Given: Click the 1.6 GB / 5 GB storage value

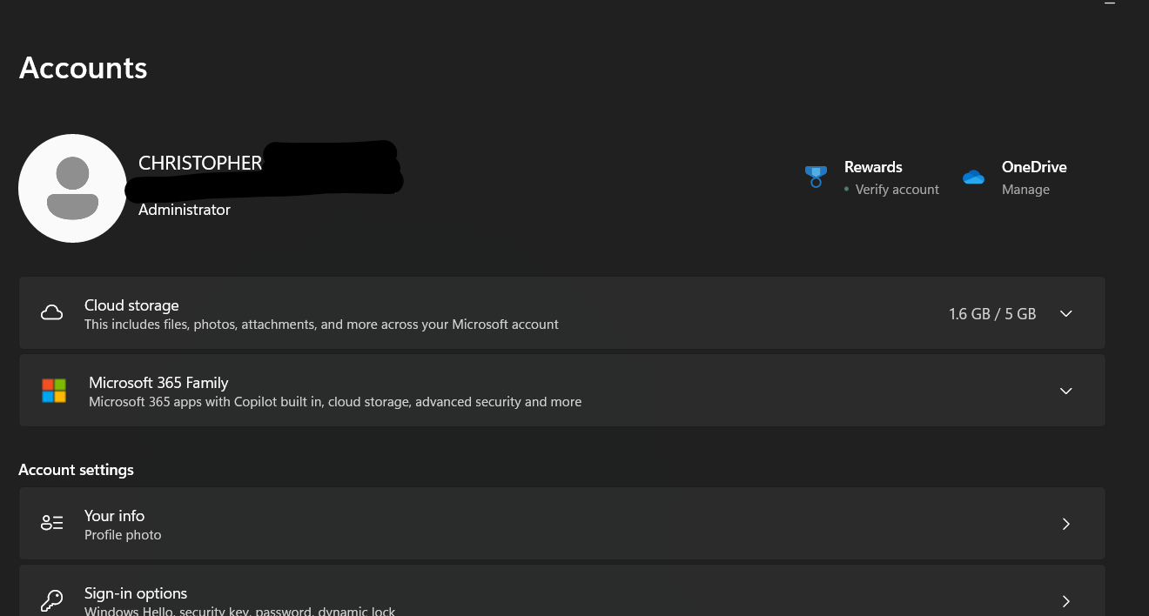Looking at the screenshot, I should (x=992, y=314).
